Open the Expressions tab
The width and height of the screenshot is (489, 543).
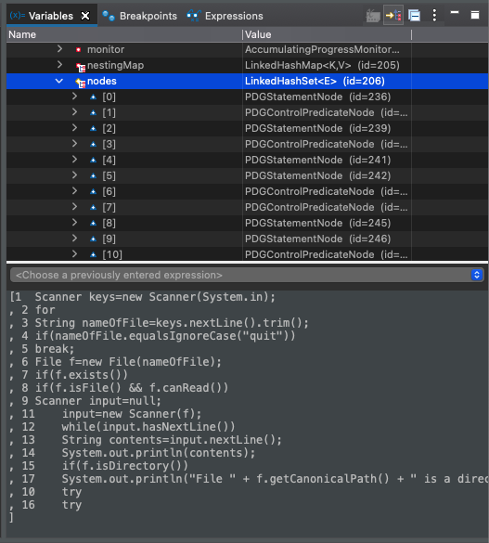click(225, 16)
